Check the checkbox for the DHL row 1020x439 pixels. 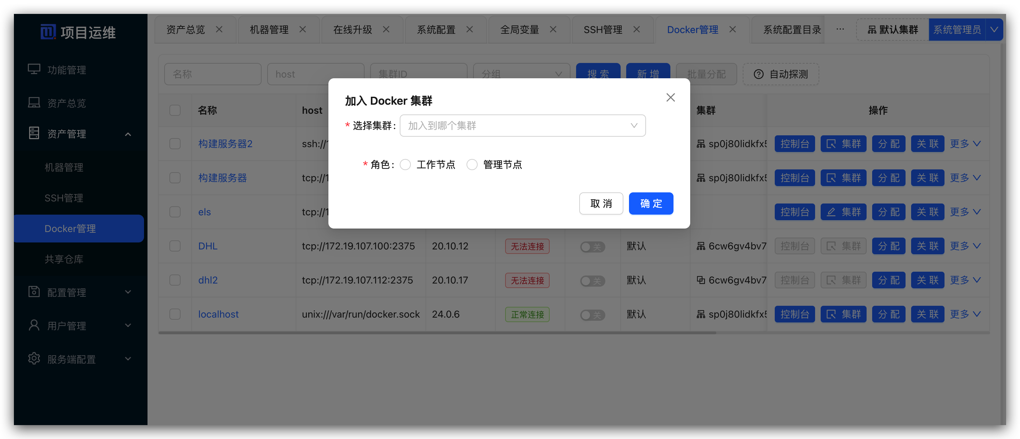(175, 246)
